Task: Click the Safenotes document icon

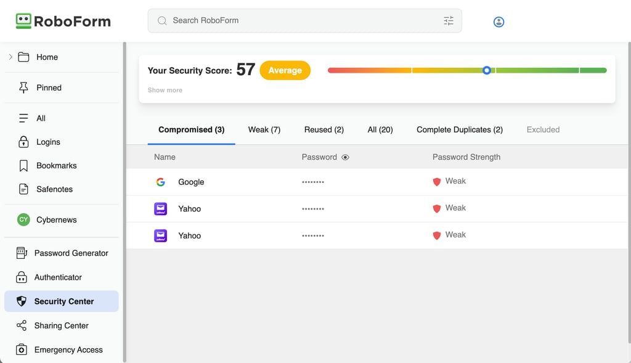Action: click(x=24, y=189)
